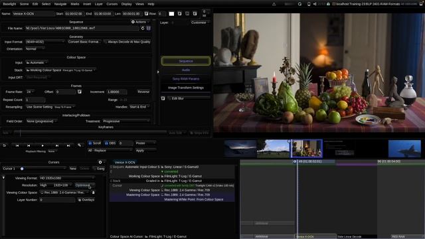The image size is (425, 239).
Task: Open the Field Order dropdown
Action: tap(41, 121)
